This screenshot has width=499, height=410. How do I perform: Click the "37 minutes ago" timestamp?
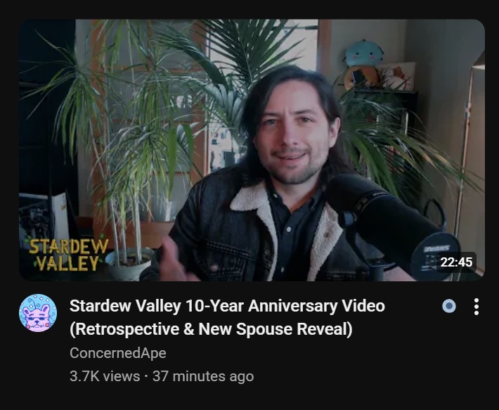pyautogui.click(x=203, y=376)
